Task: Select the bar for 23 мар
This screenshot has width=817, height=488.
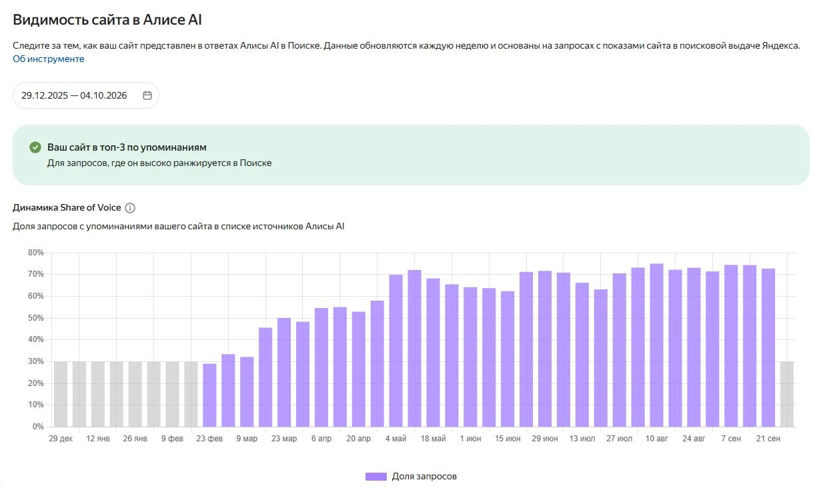Action: coord(284,372)
